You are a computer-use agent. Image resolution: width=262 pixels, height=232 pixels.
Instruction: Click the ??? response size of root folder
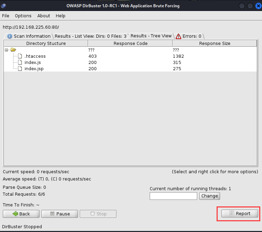coord(176,50)
